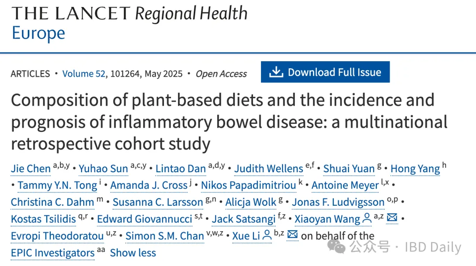
Task: Collapse the author list with Show less
Action: (133, 253)
